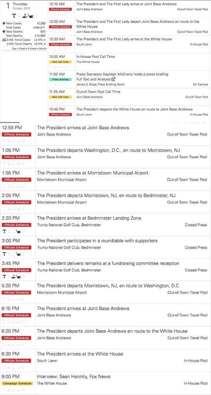Screen dimensions: 211x395
Task: Click the T icon in the 3:00 PM entry
Action: (4, 254)
